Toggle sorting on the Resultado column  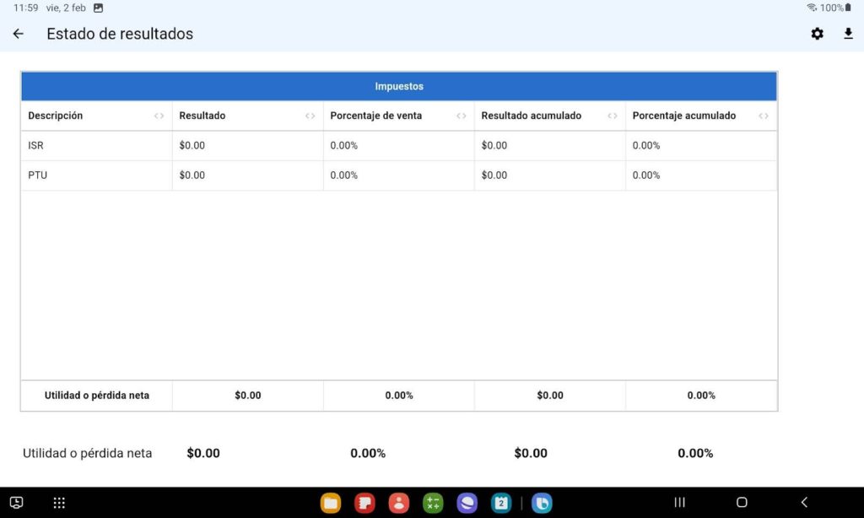pos(311,116)
